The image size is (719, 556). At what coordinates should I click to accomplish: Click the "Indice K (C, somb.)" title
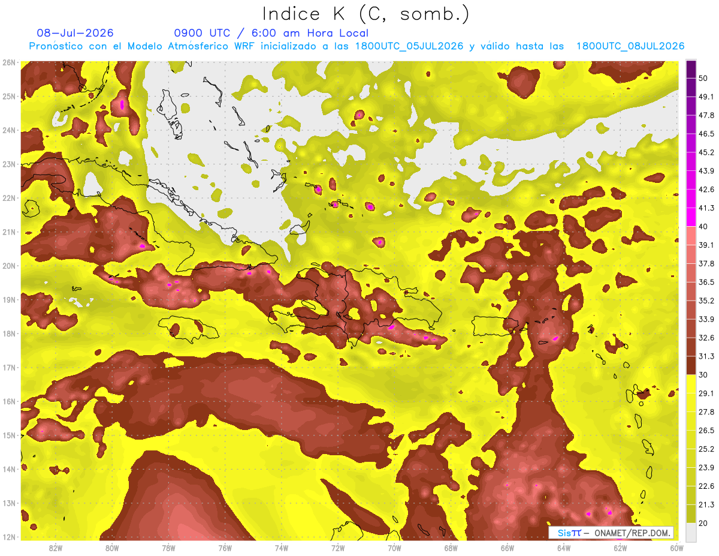365,14
